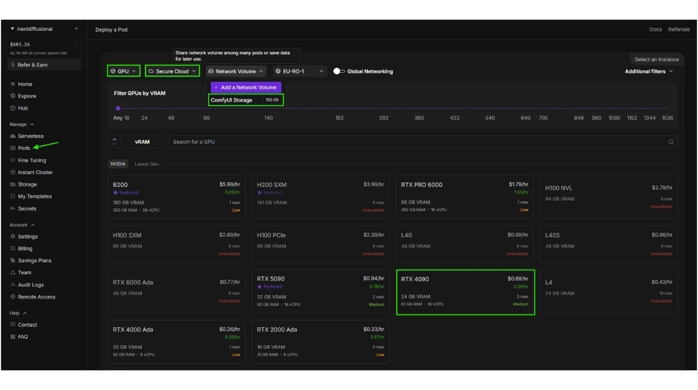Open the Billing sidebar icon

point(13,249)
